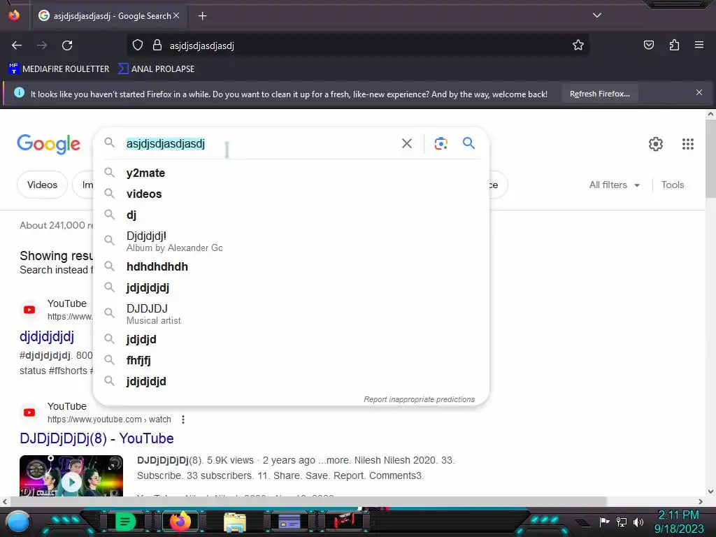The image size is (716, 537).
Task: Click the horizontal scrollbar thumb
Action: tap(308, 501)
